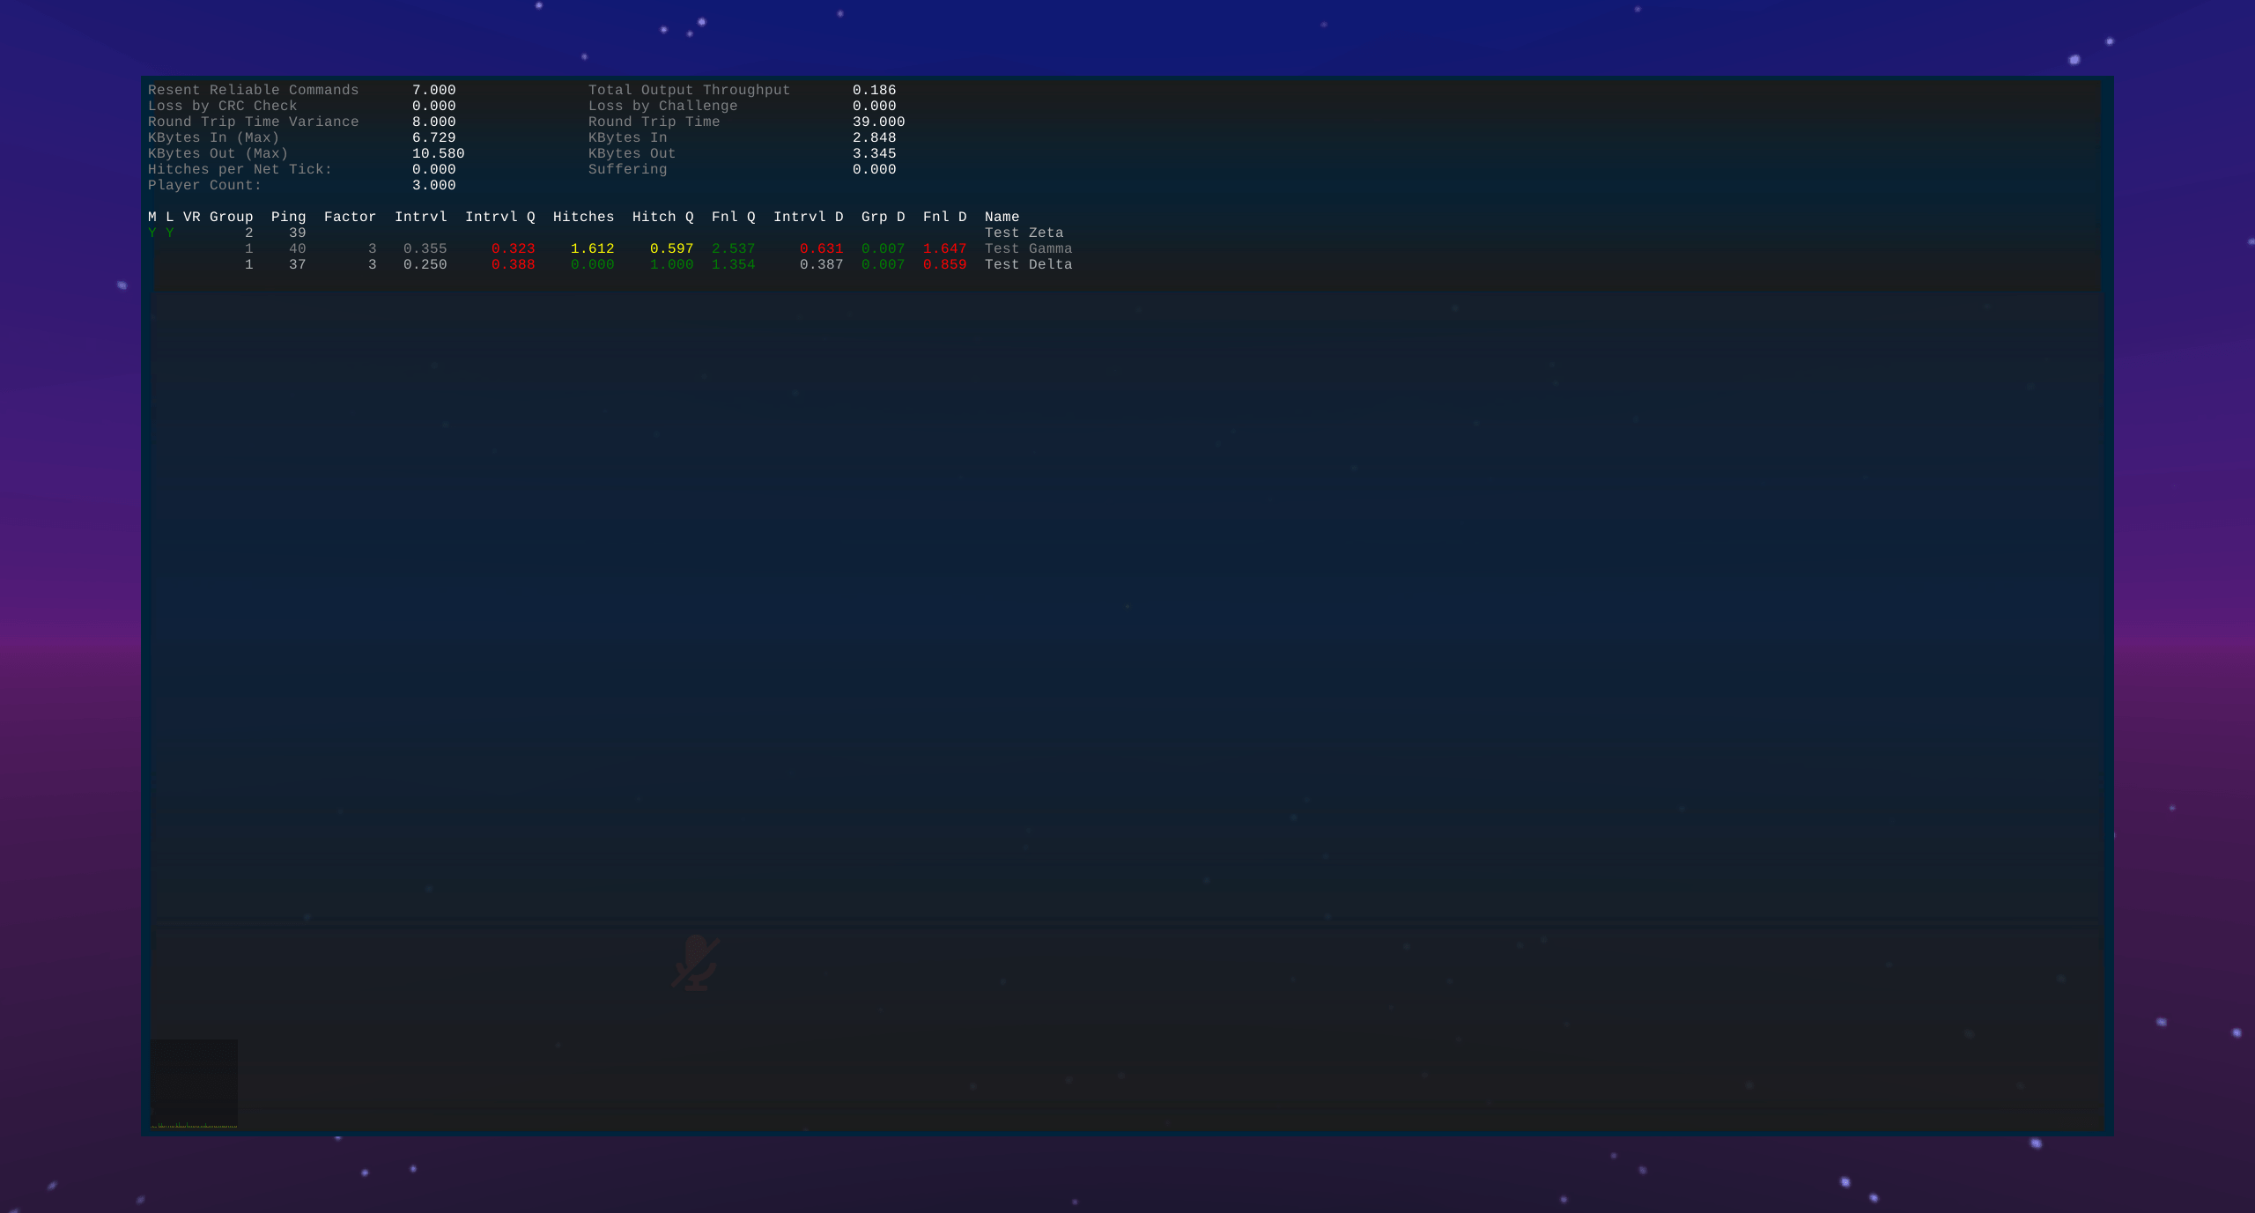Select the red 0.323 Intrvl Q value
2255x1213 pixels.
pyautogui.click(x=514, y=248)
